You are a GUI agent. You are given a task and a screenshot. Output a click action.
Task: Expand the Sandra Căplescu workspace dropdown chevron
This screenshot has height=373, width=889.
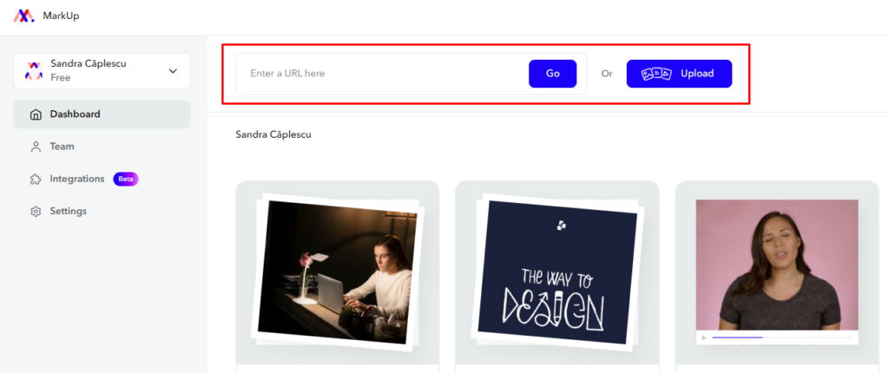[173, 71]
